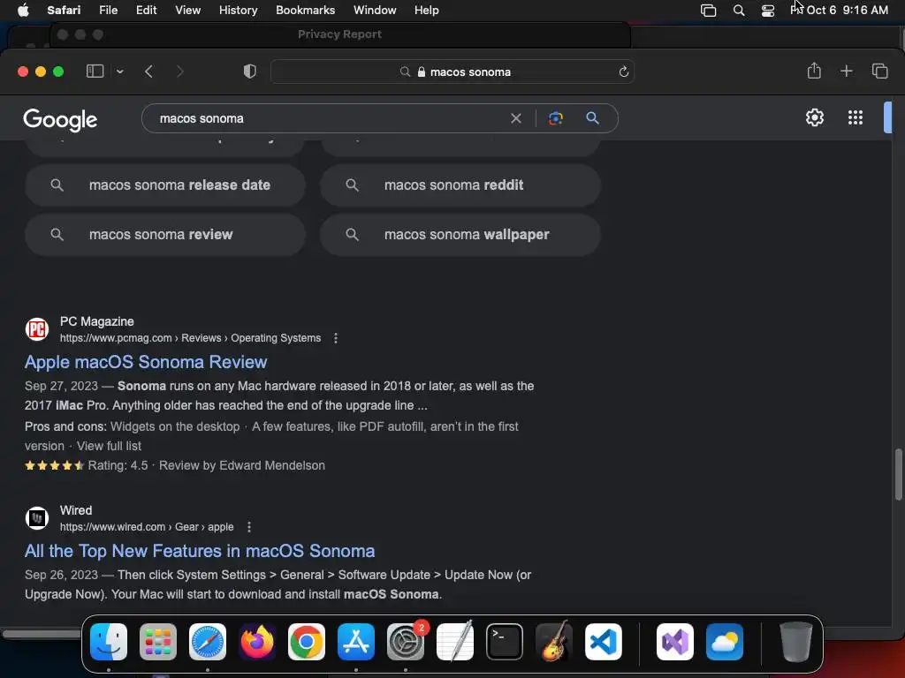Click the date and time in menu bar

(x=839, y=10)
